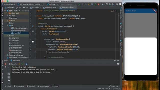This screenshot has height=90, width=160.
Task: Hide the Run panel minus icon
Action: 118,60
